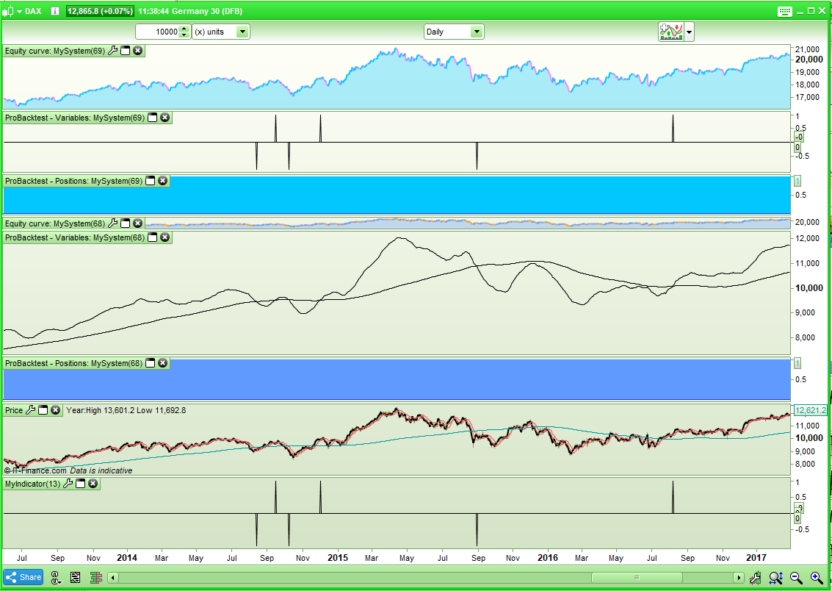
Task: Click the magnifier with arrows zoom-fit icon
Action: click(775, 577)
